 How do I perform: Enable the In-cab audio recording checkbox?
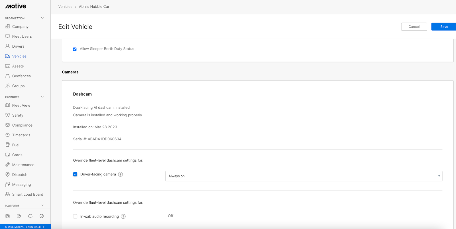(x=75, y=216)
